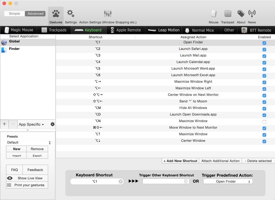Open the FAQ button
The width and height of the screenshot is (275, 200).
coord(14,170)
